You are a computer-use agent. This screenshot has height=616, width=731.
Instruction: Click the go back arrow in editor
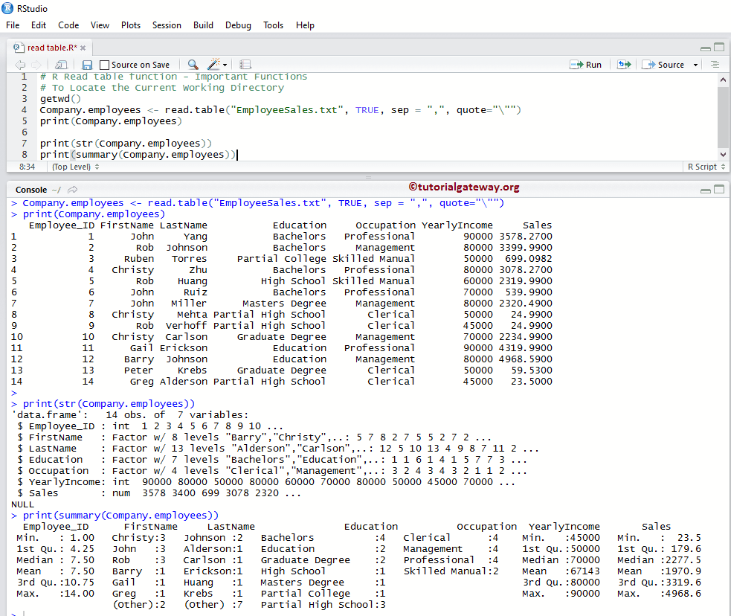pos(19,65)
